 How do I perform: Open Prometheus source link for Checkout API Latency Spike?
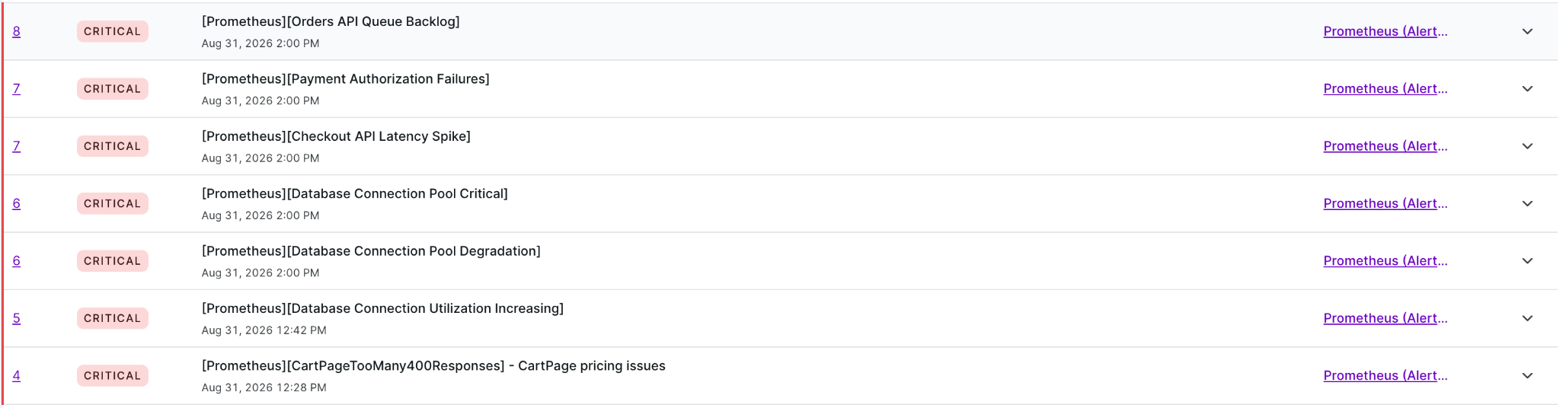(1385, 146)
